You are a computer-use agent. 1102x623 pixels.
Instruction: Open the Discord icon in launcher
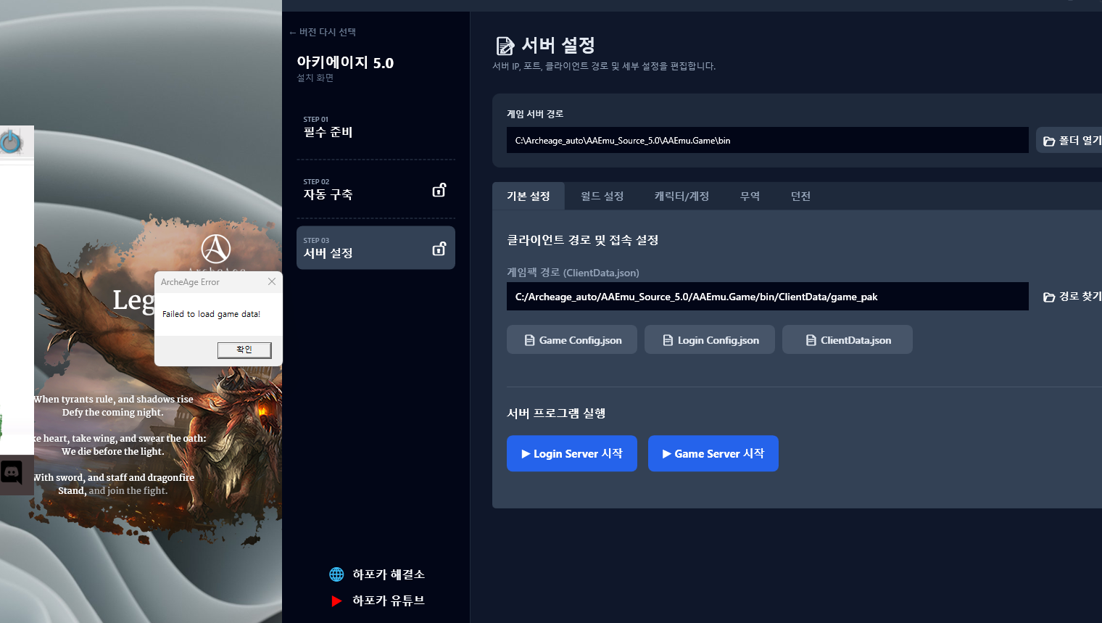point(12,473)
